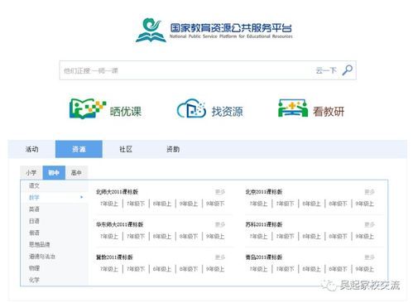Choose the 英语 subject

click(x=34, y=209)
